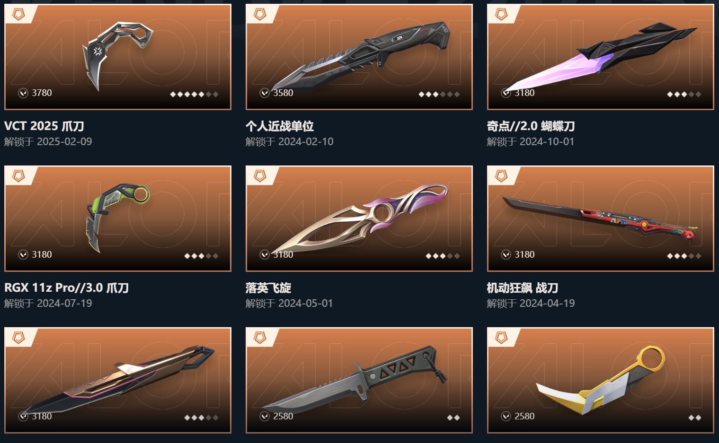Click the two-diamond level indicator on gold karambit card
Screen dimensions: 719x443
point(694,417)
